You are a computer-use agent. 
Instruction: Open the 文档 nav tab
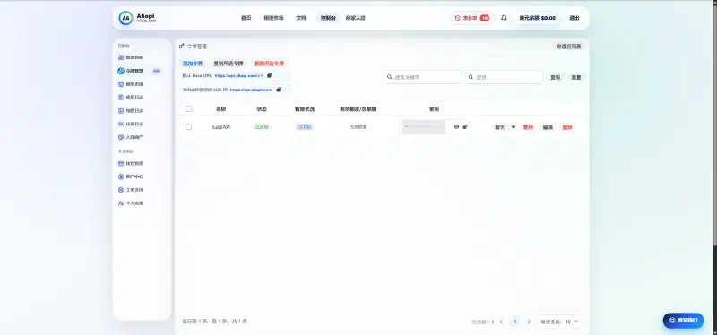point(301,18)
